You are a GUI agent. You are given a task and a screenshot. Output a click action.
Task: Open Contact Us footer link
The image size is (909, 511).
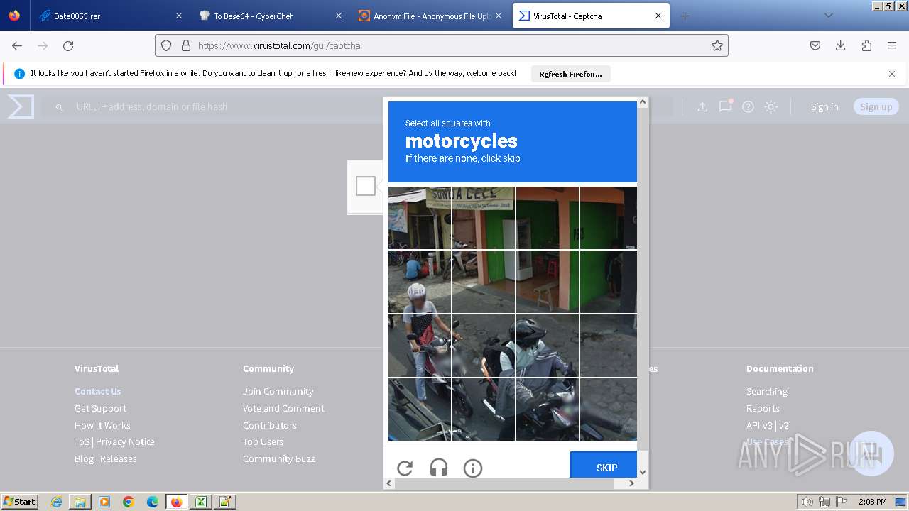[97, 391]
